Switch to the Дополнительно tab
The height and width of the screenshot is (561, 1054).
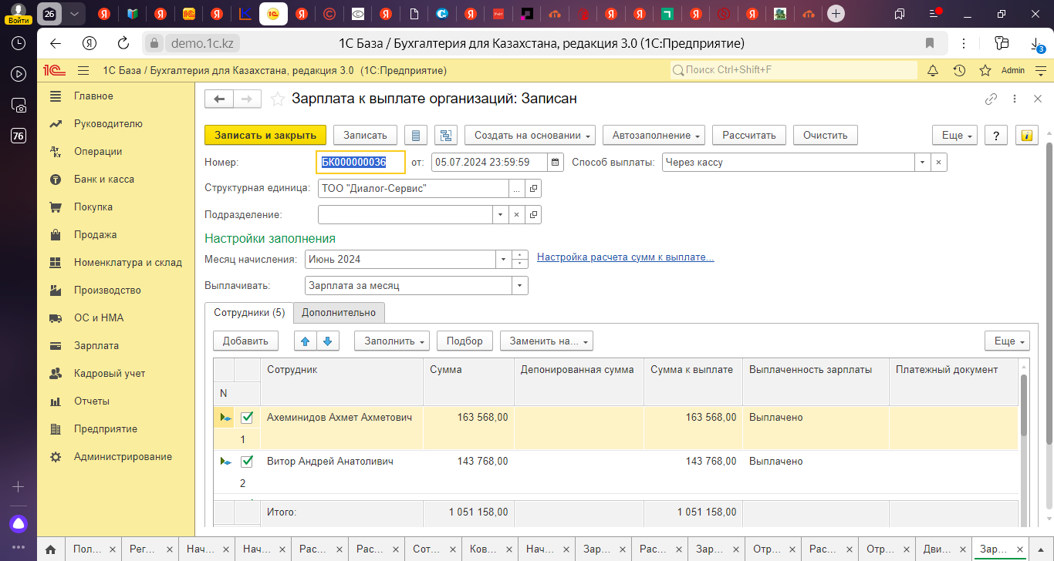[338, 312]
